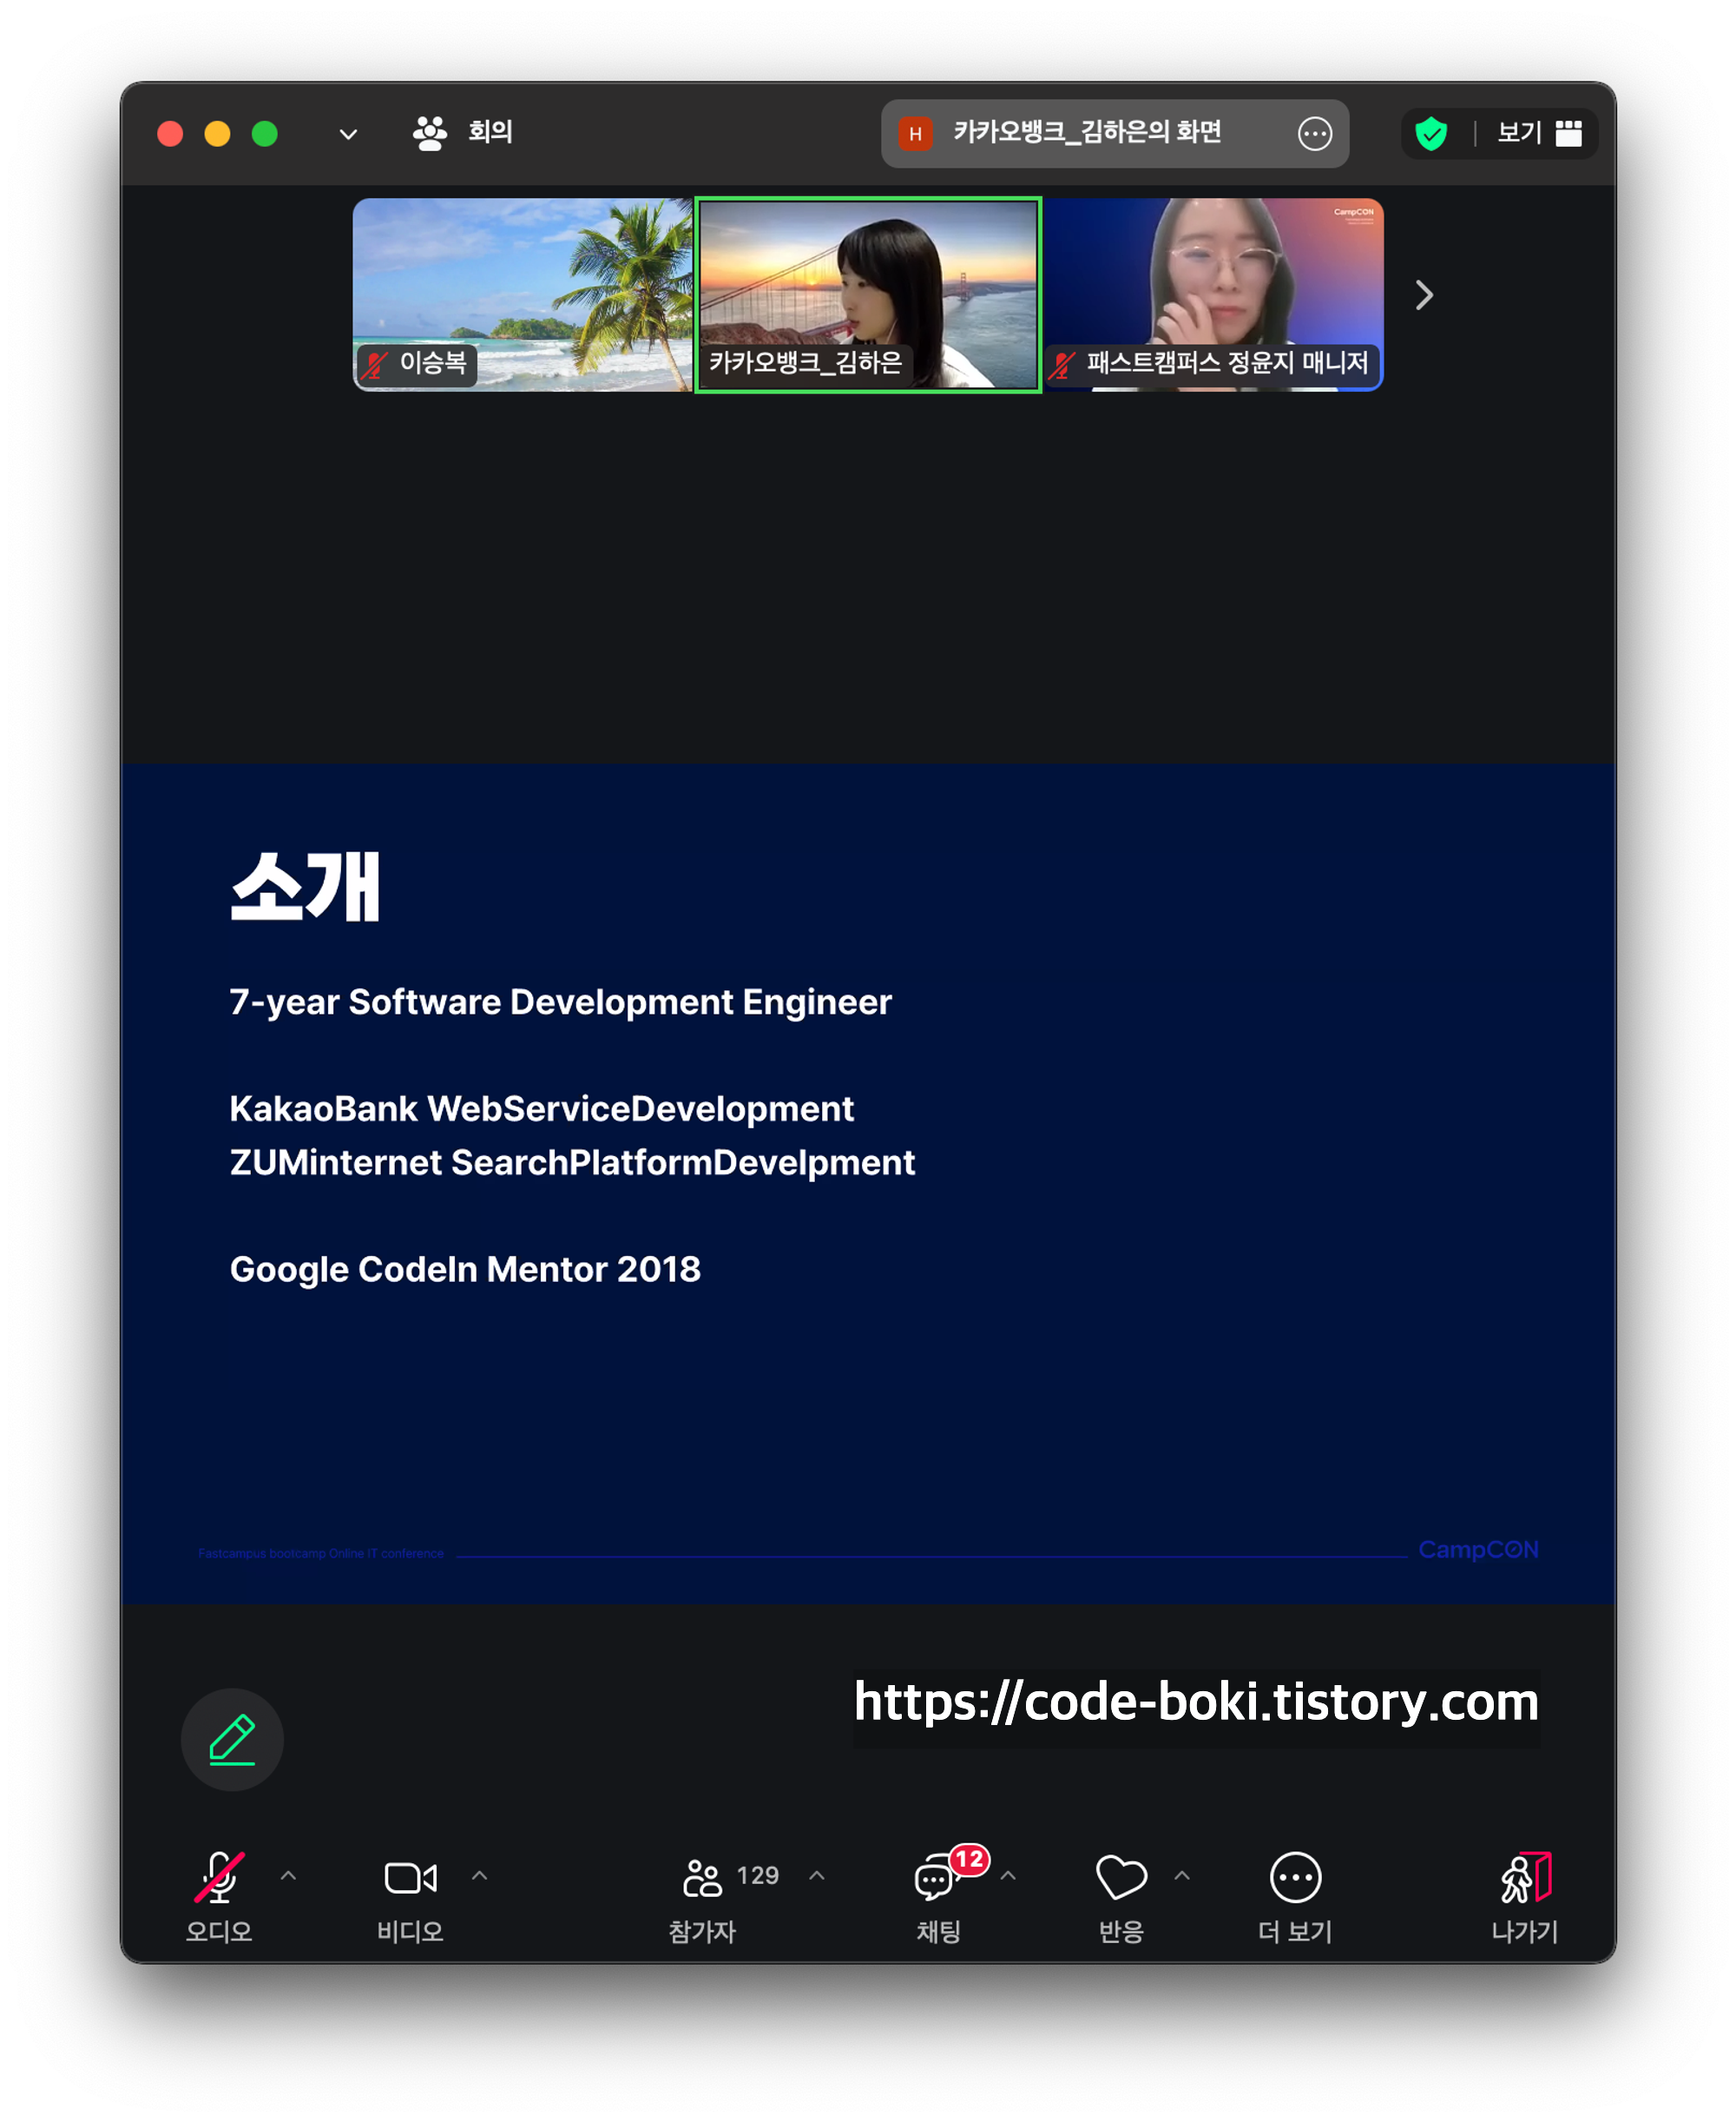Click the window title dropdown chevron
1736x2122 pixels.
pos(348,134)
